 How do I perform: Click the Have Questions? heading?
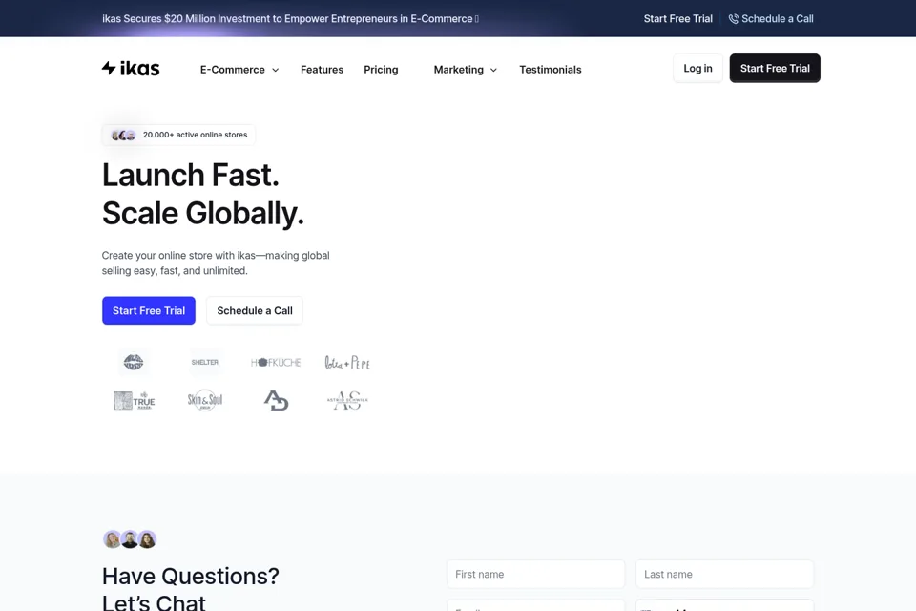[x=191, y=576]
